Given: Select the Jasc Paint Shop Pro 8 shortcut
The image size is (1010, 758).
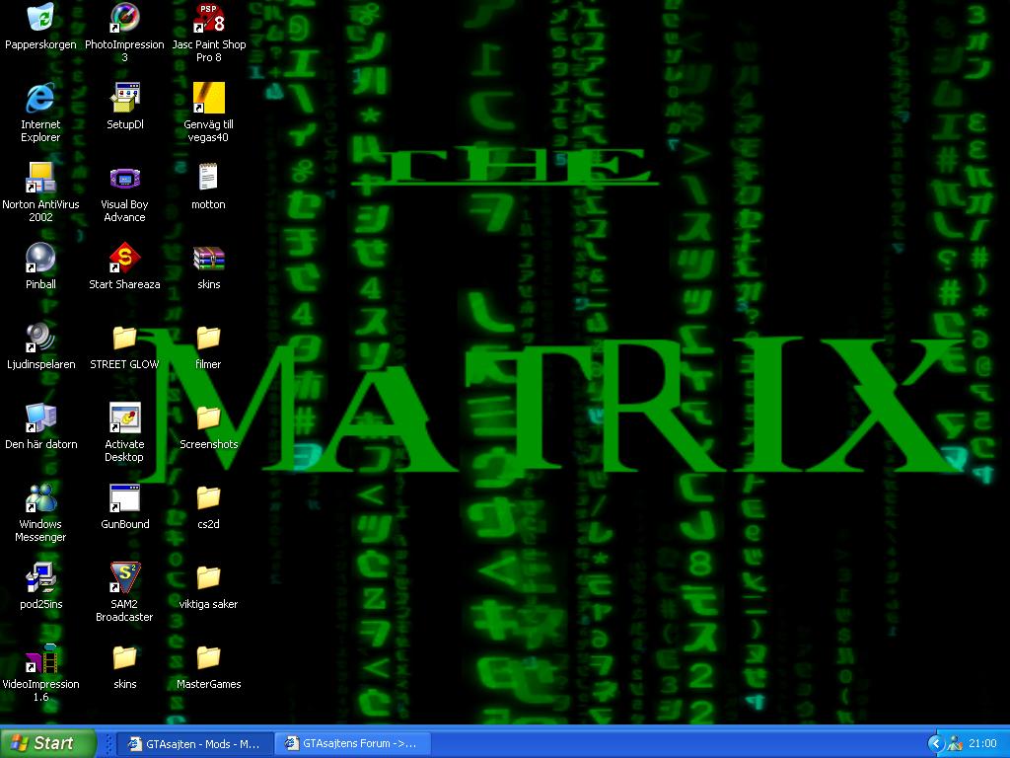Looking at the screenshot, I should pyautogui.click(x=208, y=18).
